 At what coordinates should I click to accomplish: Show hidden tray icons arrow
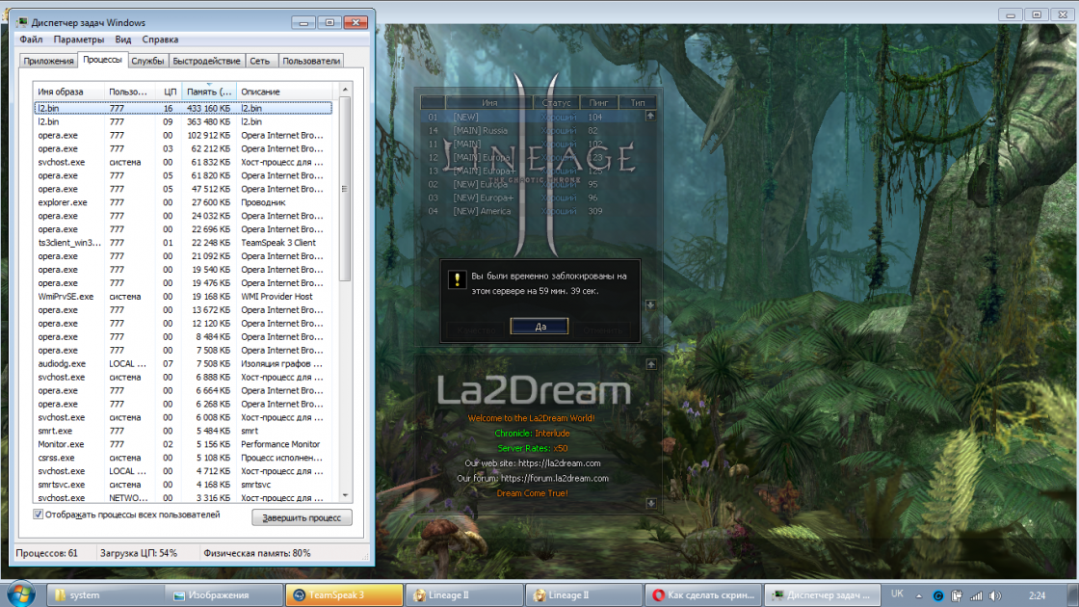click(x=919, y=595)
